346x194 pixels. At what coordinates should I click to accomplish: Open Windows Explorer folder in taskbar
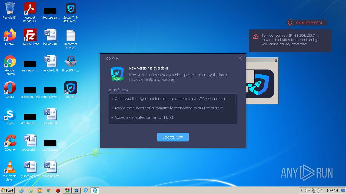(x=31, y=190)
